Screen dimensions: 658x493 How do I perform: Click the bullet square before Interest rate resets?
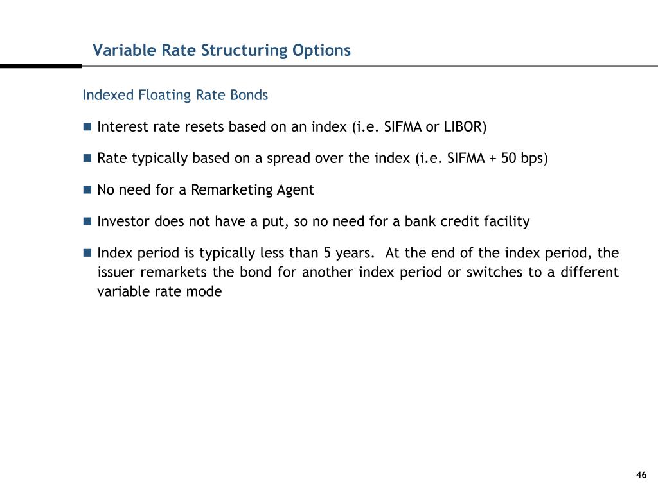coord(87,126)
